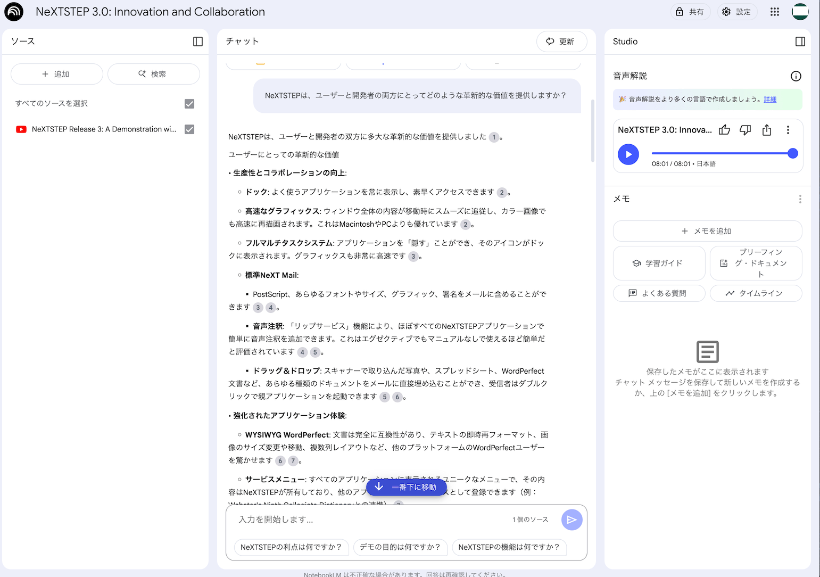Click the YouTube source icon

click(x=21, y=129)
